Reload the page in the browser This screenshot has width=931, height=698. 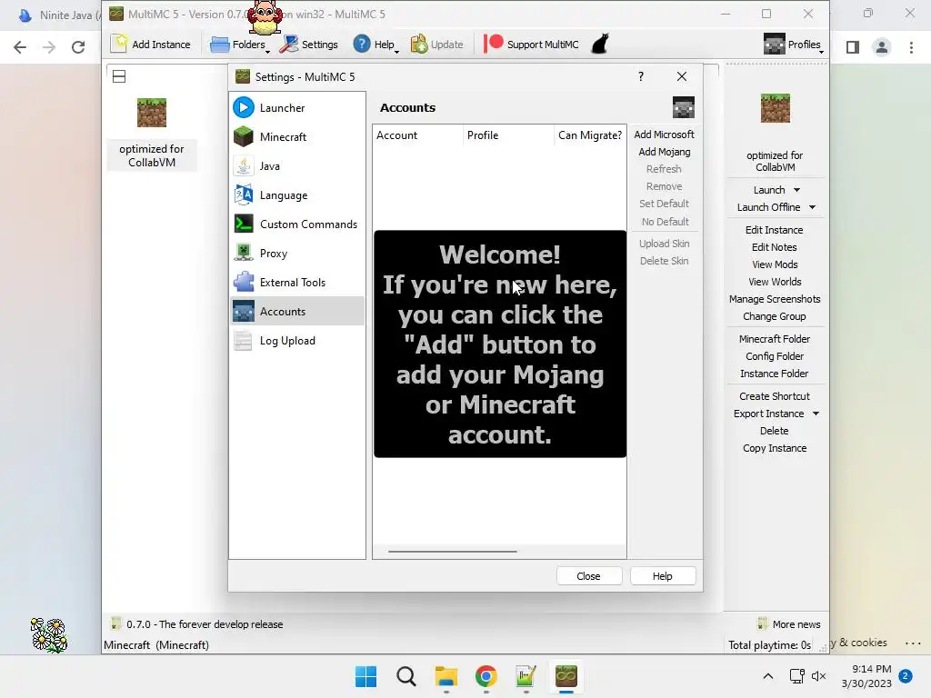[x=78, y=47]
